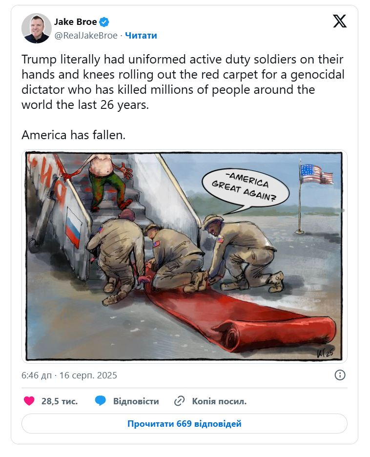Image resolution: width=370 pixels, height=457 pixels.
Task: Open the @RealJakeBroe handle
Action: click(x=86, y=36)
